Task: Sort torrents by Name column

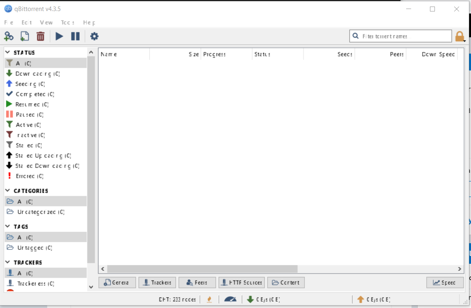Action: click(x=124, y=54)
